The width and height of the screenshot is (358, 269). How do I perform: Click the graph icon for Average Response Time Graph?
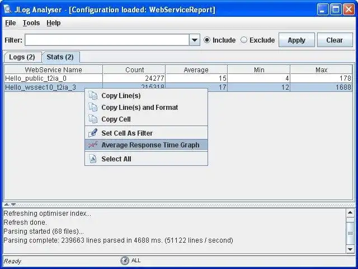[93, 145]
